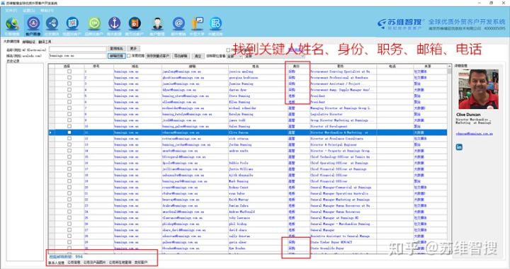Tick the checkbox in highlighted Clive Duncan row
The image size is (510, 269).
(x=69, y=132)
